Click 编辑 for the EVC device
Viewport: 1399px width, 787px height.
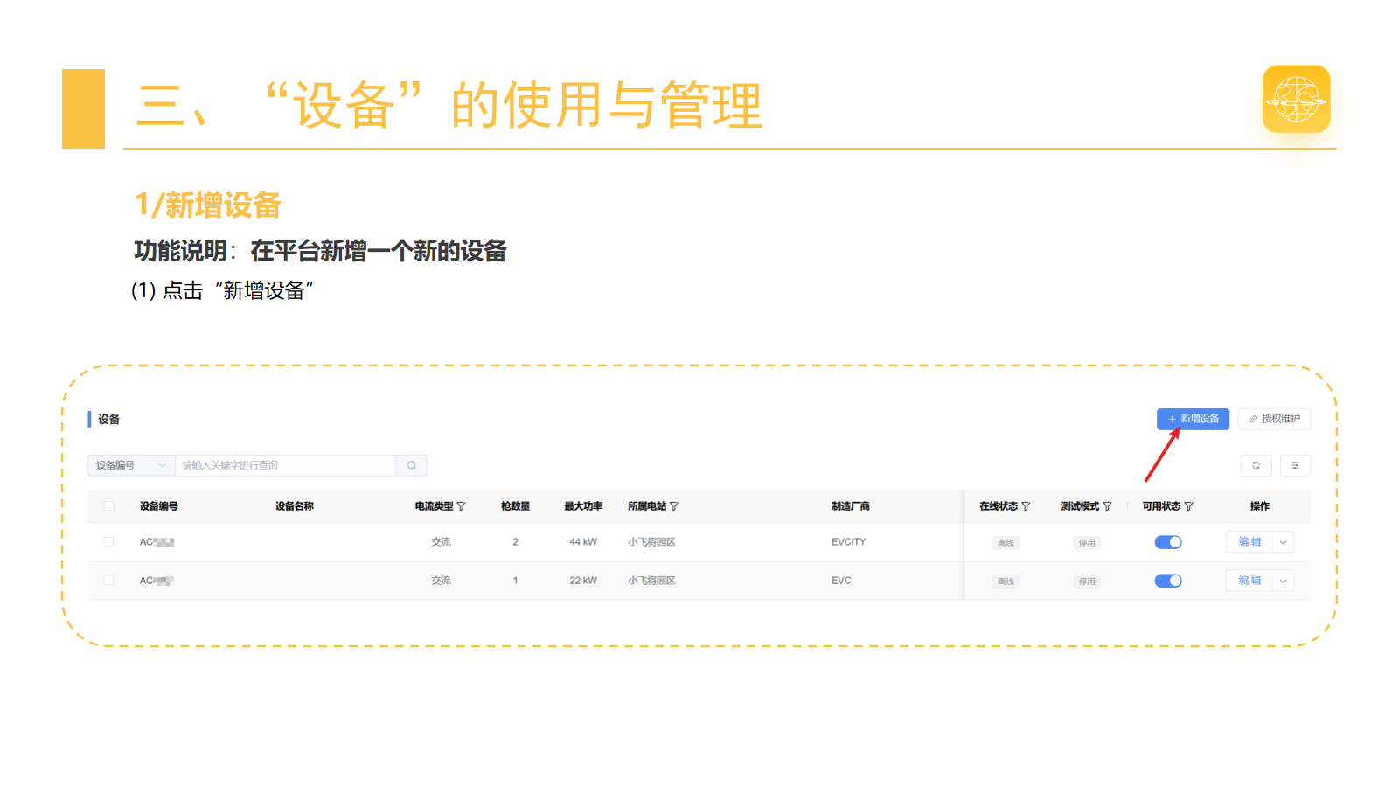[1249, 581]
